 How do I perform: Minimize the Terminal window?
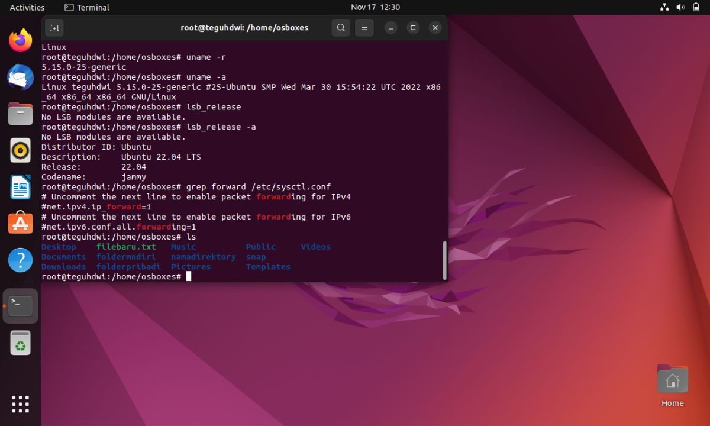[390, 27]
